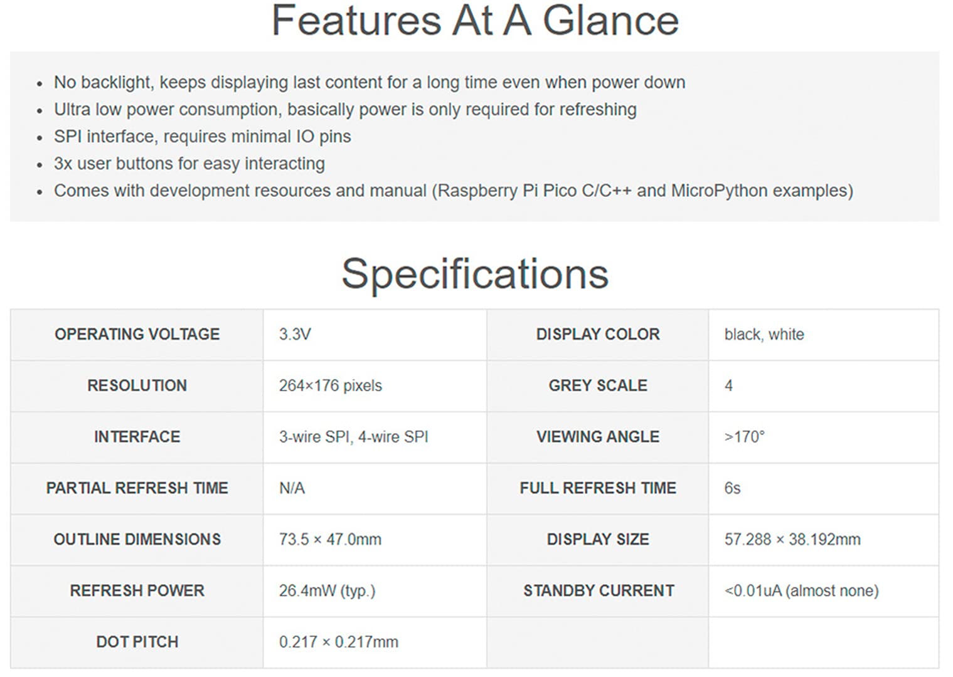Select the 73.5 × 47.0mm outline dimensions value

[x=330, y=540]
